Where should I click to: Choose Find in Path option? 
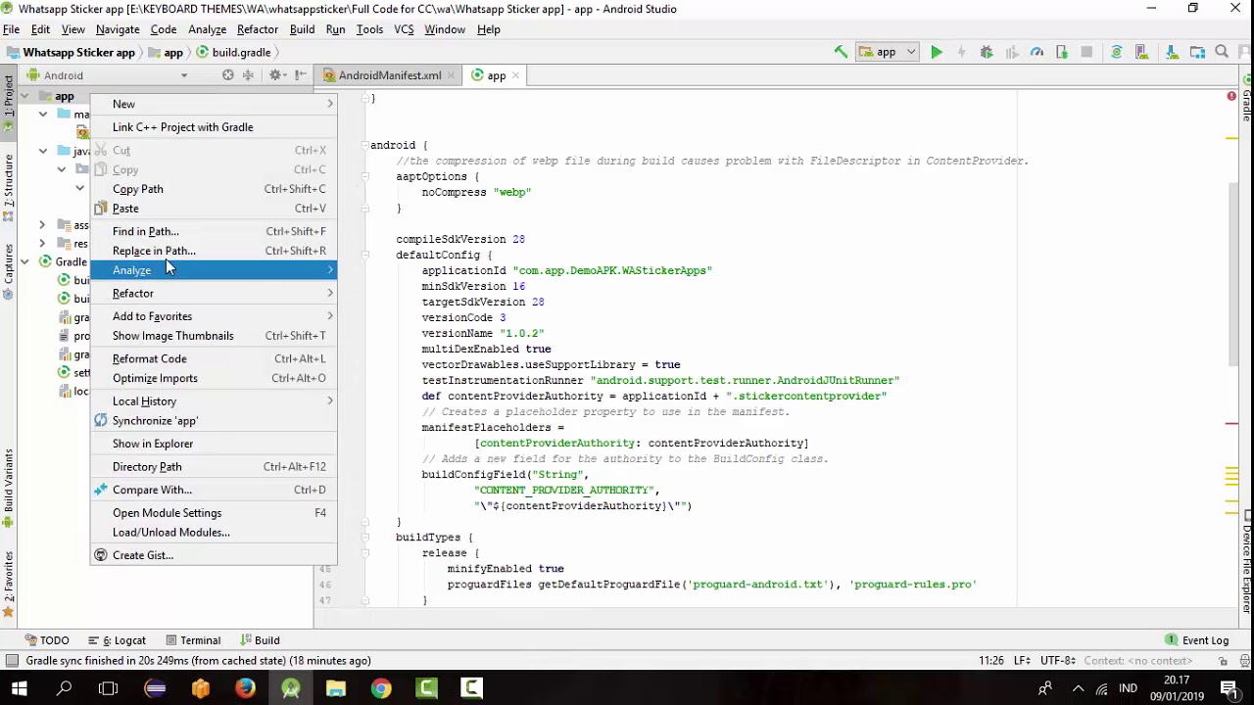click(x=214, y=232)
